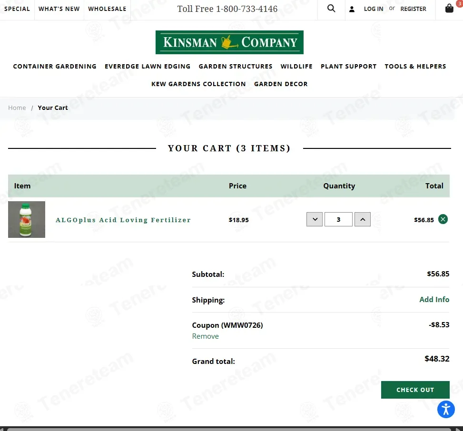Open Everedge Lawn Edging category
Screen dimensions: 463x431
[148, 67]
